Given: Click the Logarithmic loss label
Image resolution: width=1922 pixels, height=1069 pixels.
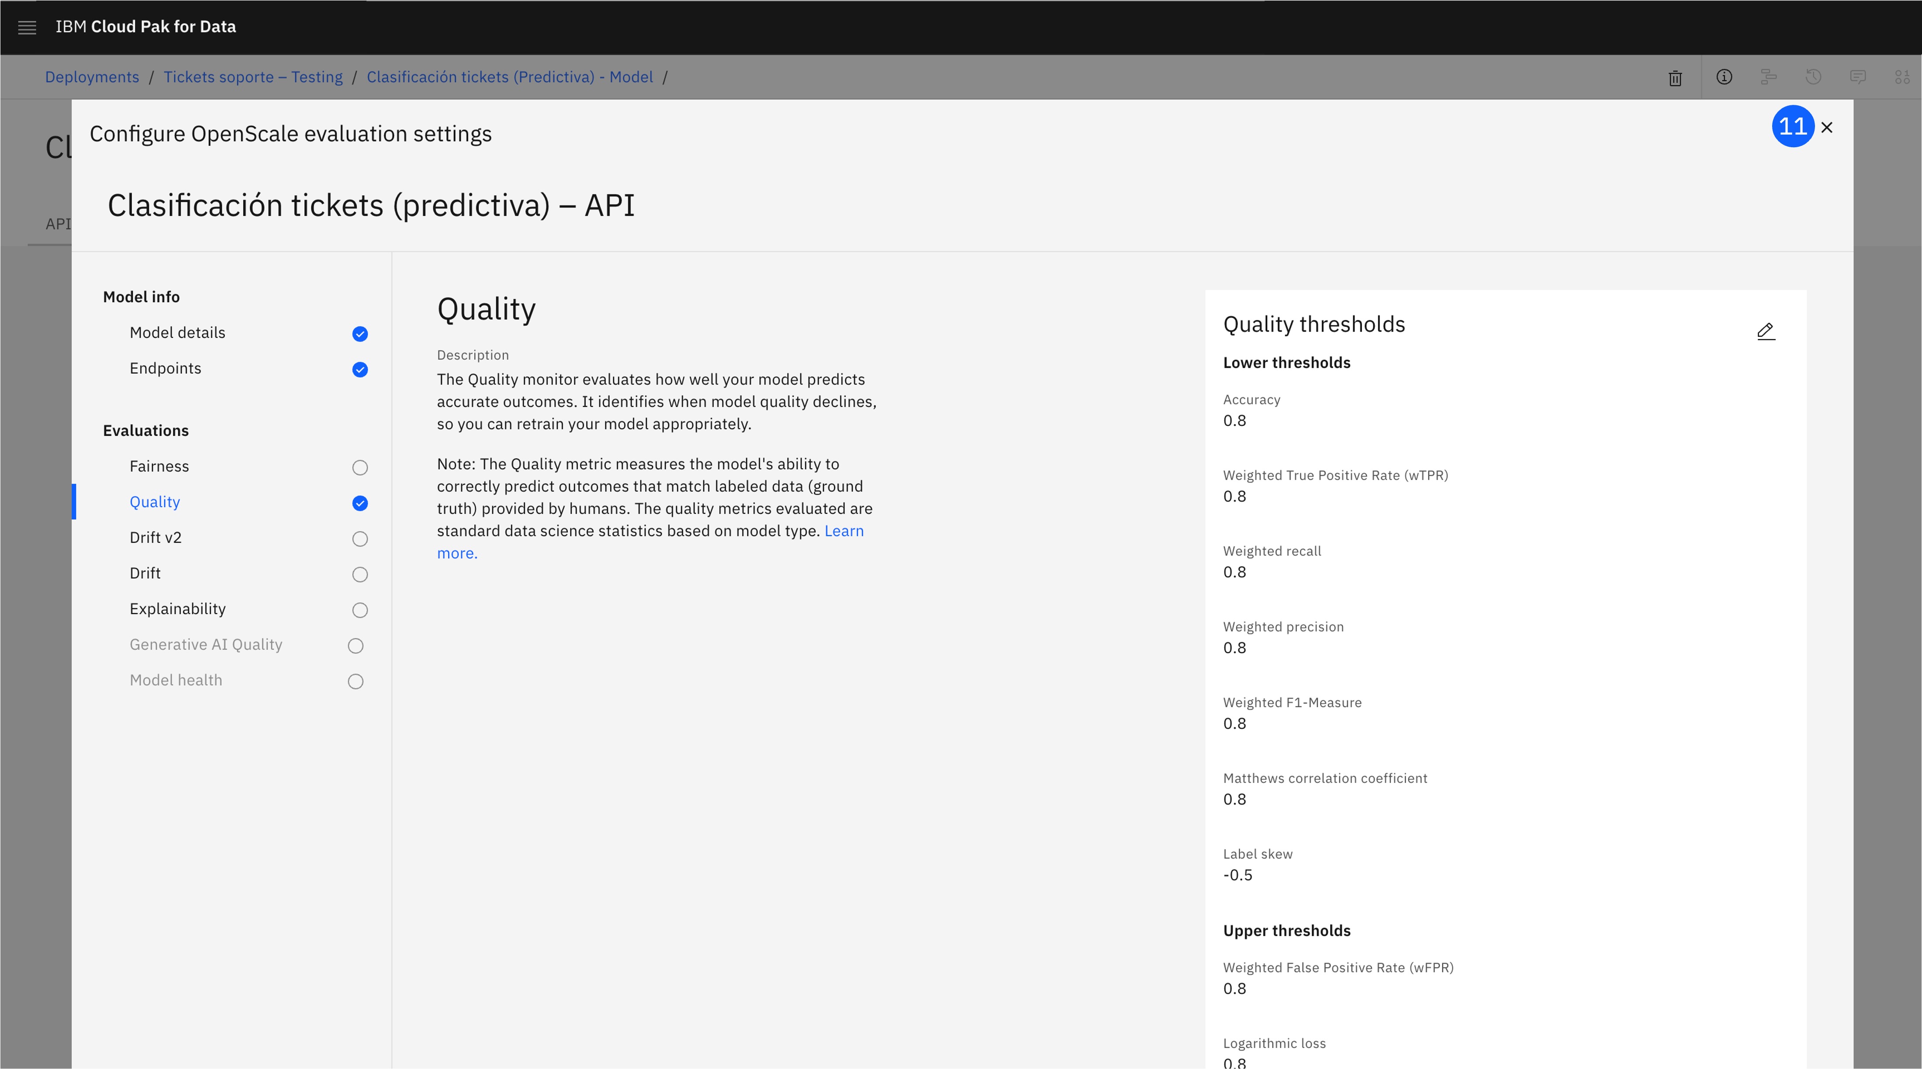Looking at the screenshot, I should 1274,1044.
